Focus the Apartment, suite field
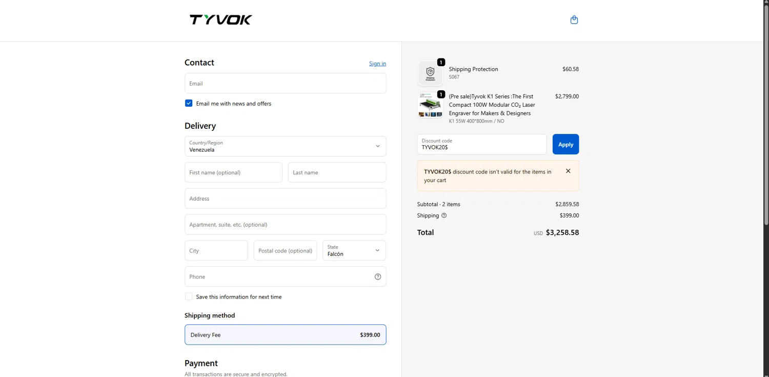The image size is (769, 377). tap(285, 225)
